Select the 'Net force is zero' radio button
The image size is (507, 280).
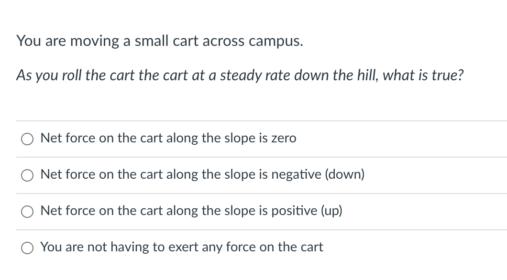pos(27,139)
